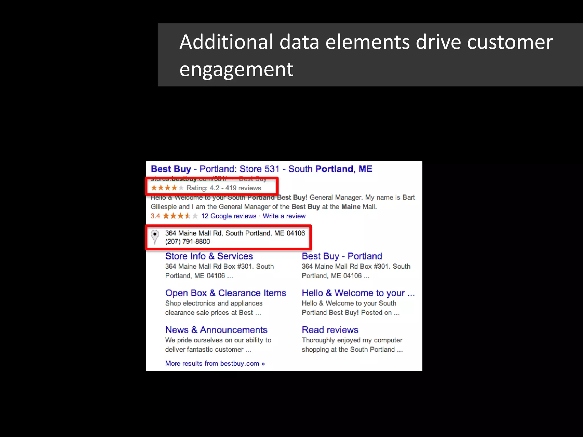Open the Best Buy - Portland sitelink

342,256
